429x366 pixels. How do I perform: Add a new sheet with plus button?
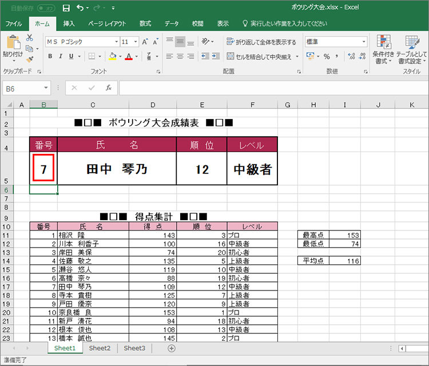[x=171, y=348]
